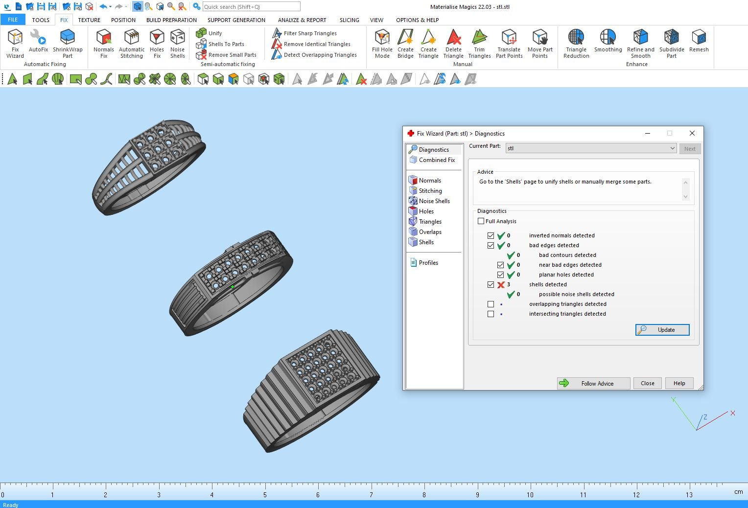Click the ShrinkWrap Part icon
Viewport: 748px width, 508px height.
click(68, 43)
